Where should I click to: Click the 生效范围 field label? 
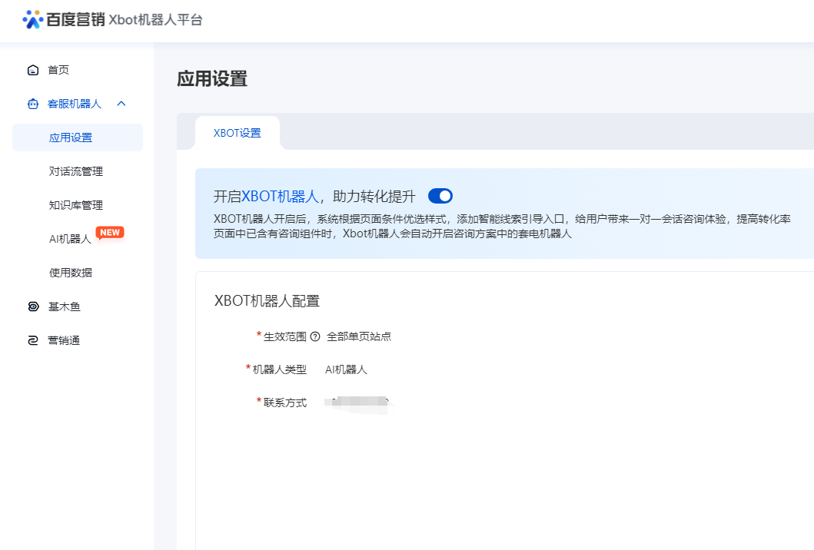[x=285, y=336]
